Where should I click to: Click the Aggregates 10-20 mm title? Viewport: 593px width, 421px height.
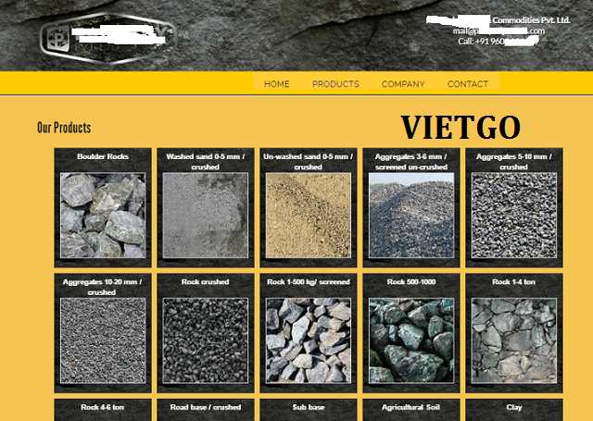[x=103, y=287]
